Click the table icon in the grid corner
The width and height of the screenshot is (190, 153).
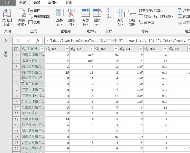click(x=17, y=49)
